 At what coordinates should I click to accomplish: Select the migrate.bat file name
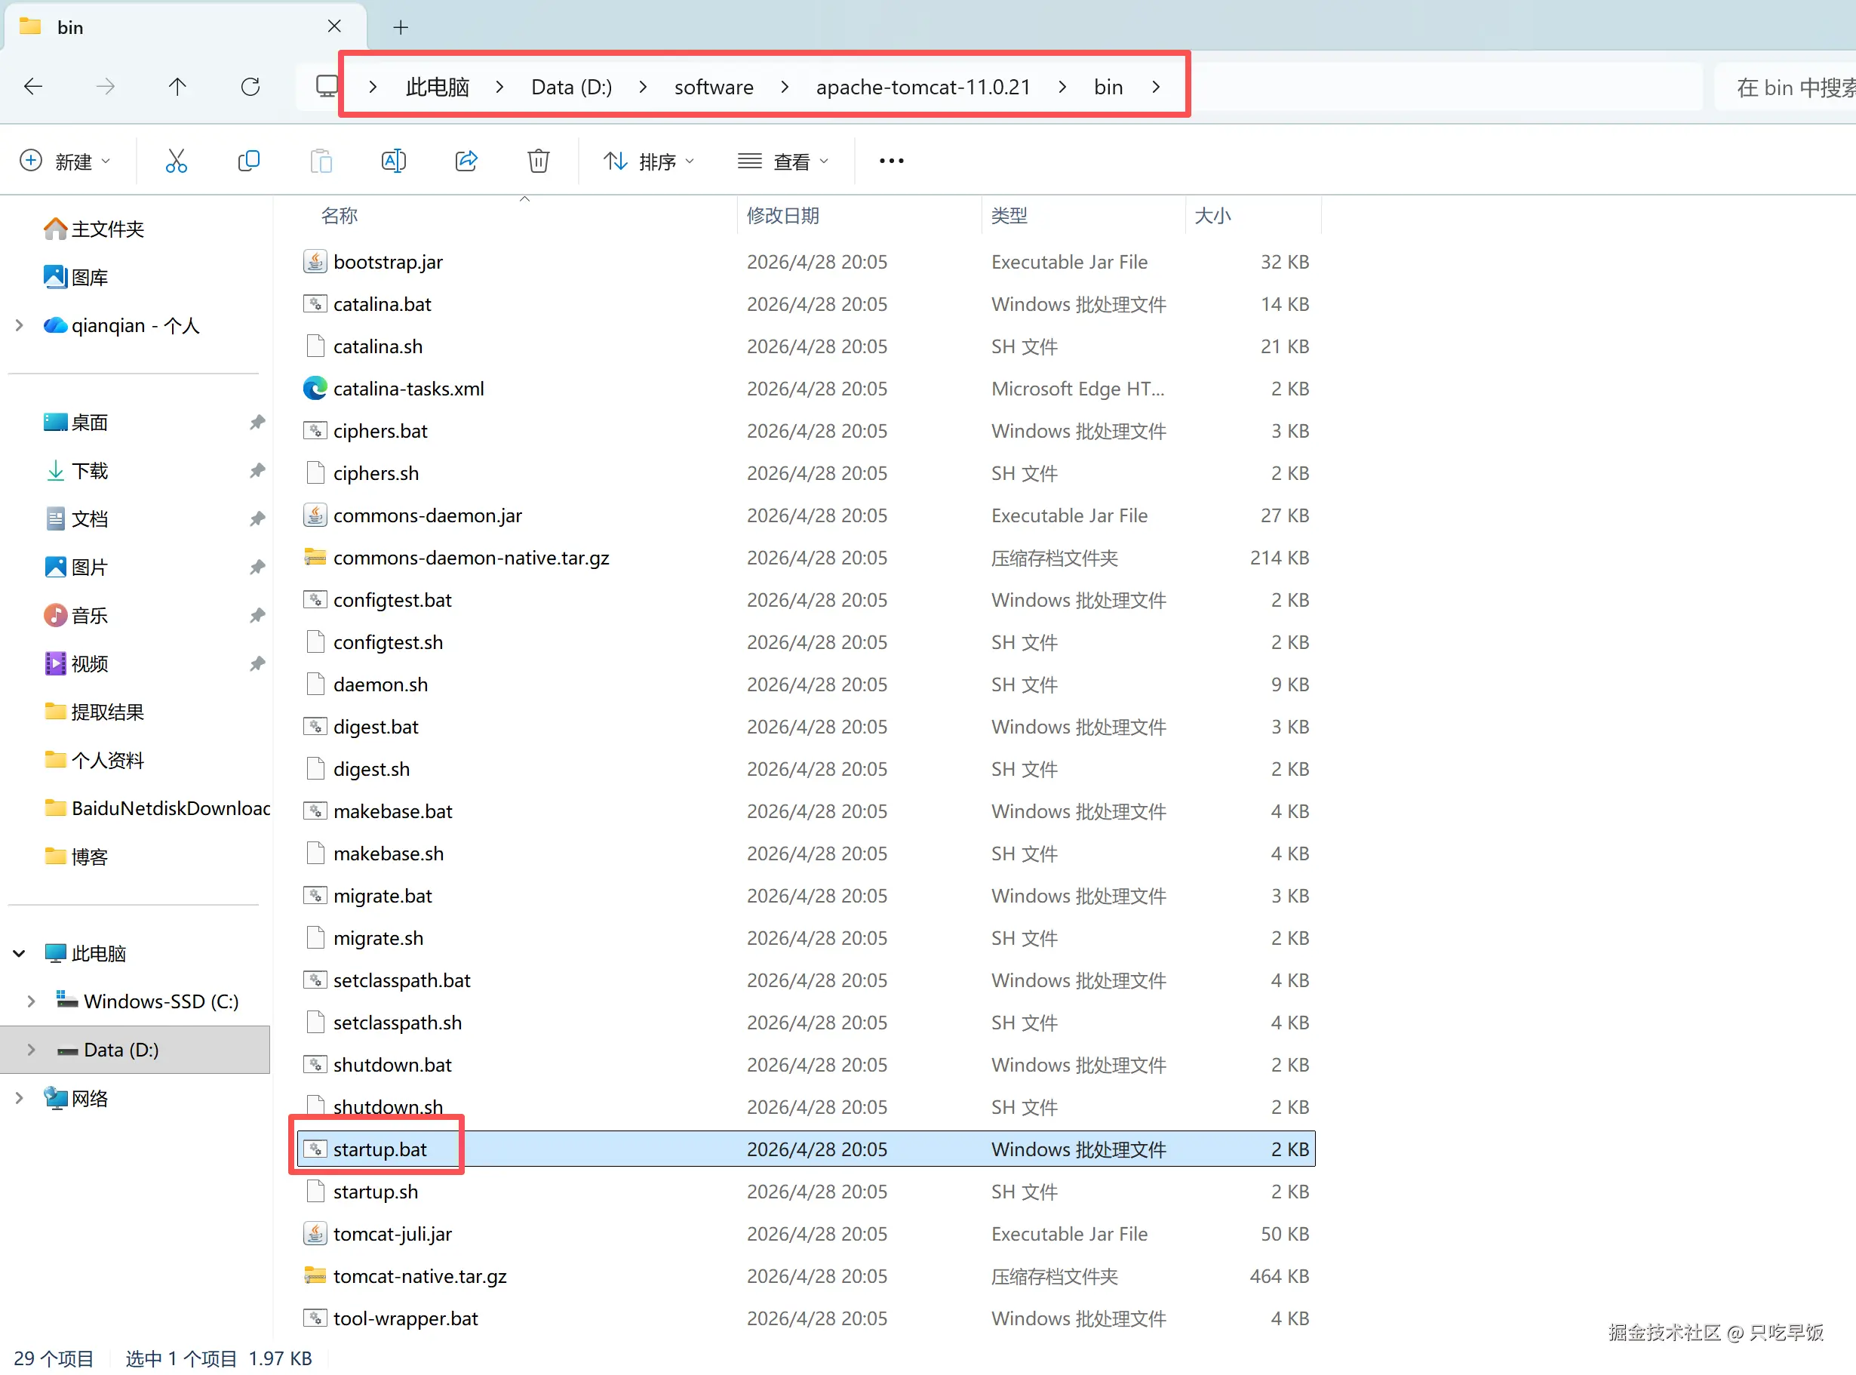click(383, 897)
